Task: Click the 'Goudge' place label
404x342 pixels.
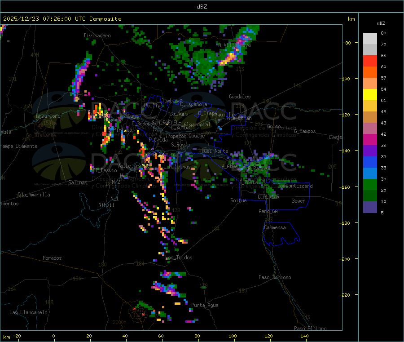Action: pos(197,136)
